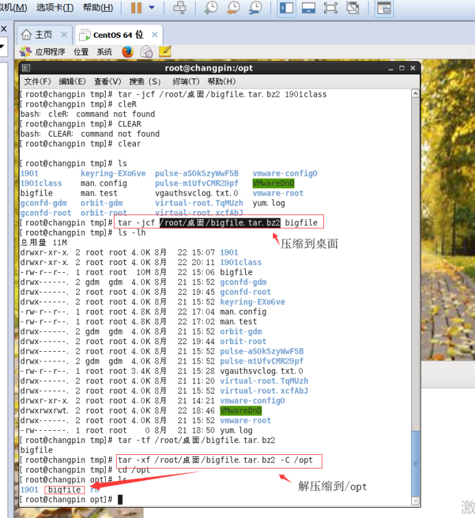Click the VMware pause virtual machine icon
This screenshot has width=475, height=518.
tap(136, 8)
